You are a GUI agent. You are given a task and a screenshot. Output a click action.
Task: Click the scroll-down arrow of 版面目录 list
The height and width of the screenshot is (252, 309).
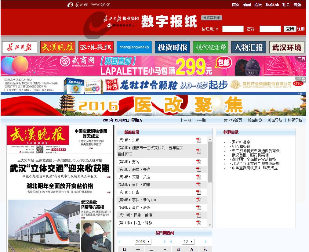click(x=210, y=225)
